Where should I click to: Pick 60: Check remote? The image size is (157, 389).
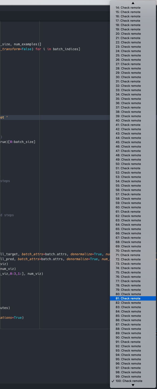133,207
